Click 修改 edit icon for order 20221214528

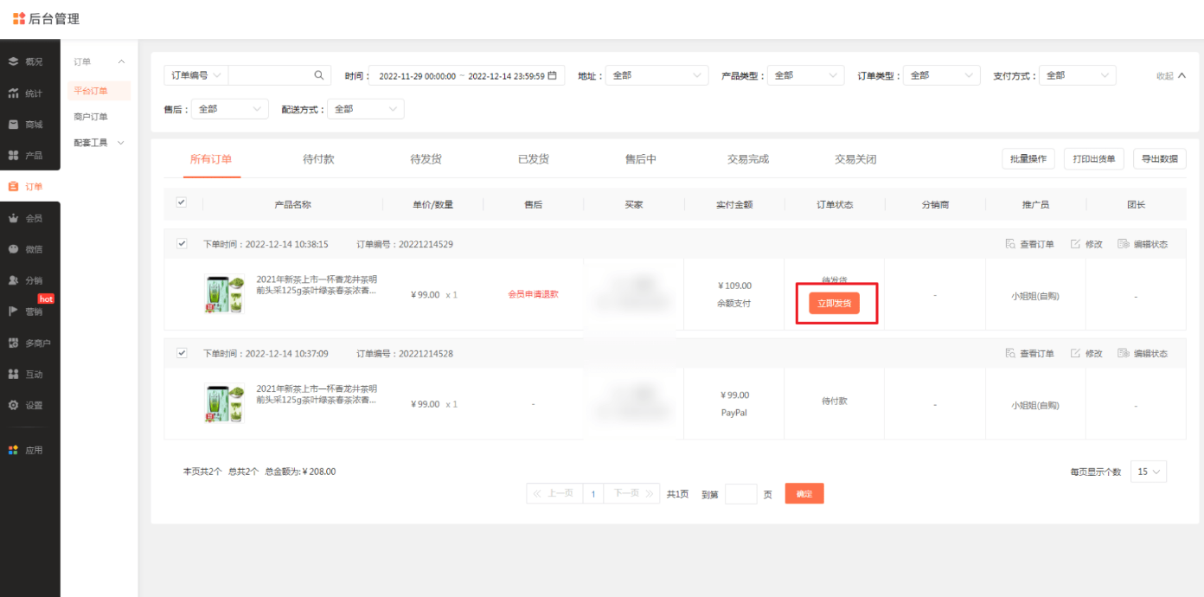(1076, 353)
